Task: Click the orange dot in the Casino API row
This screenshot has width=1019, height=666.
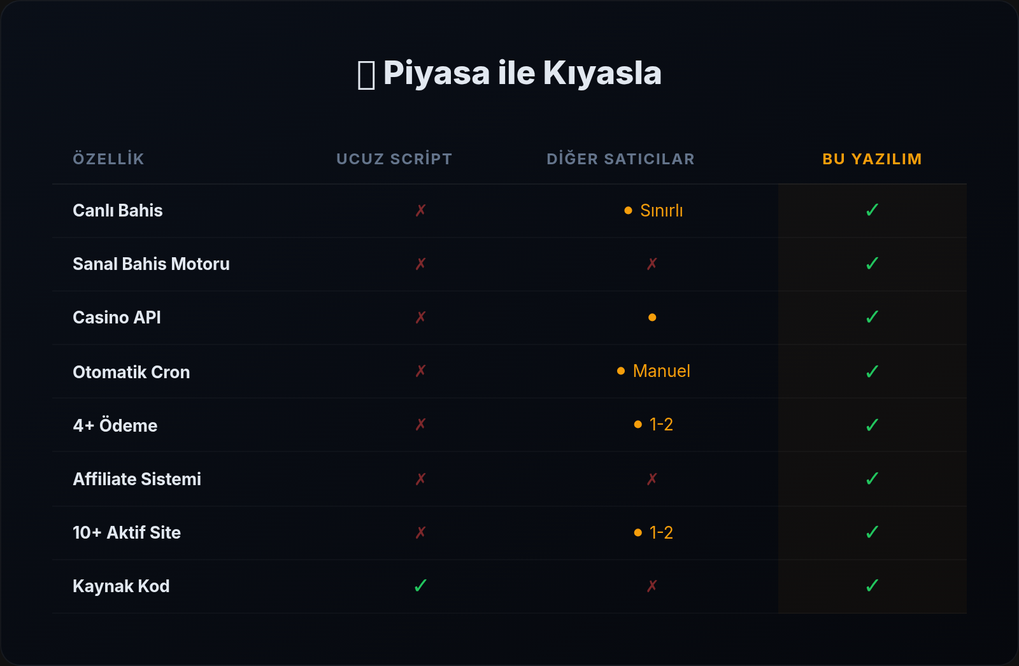Action: 652,318
